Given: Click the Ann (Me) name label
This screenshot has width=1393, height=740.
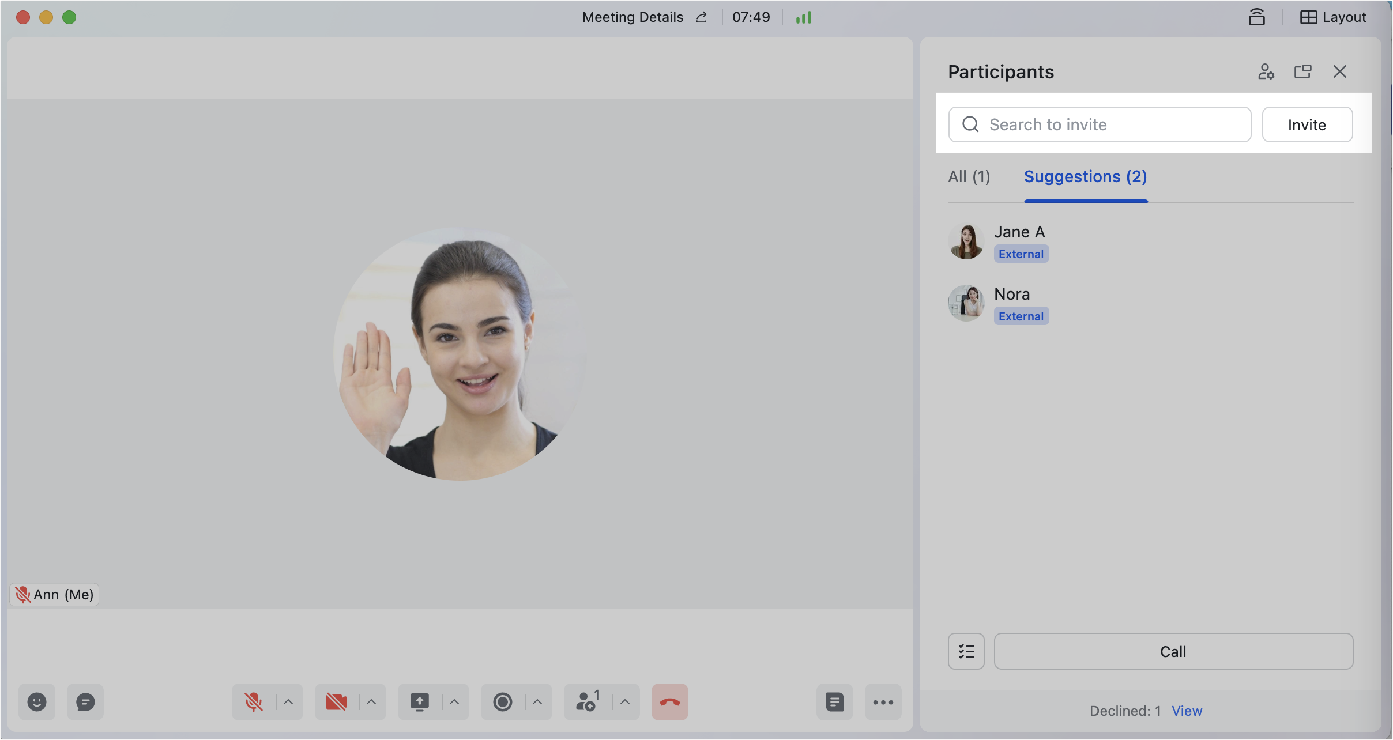Looking at the screenshot, I should tap(54, 595).
